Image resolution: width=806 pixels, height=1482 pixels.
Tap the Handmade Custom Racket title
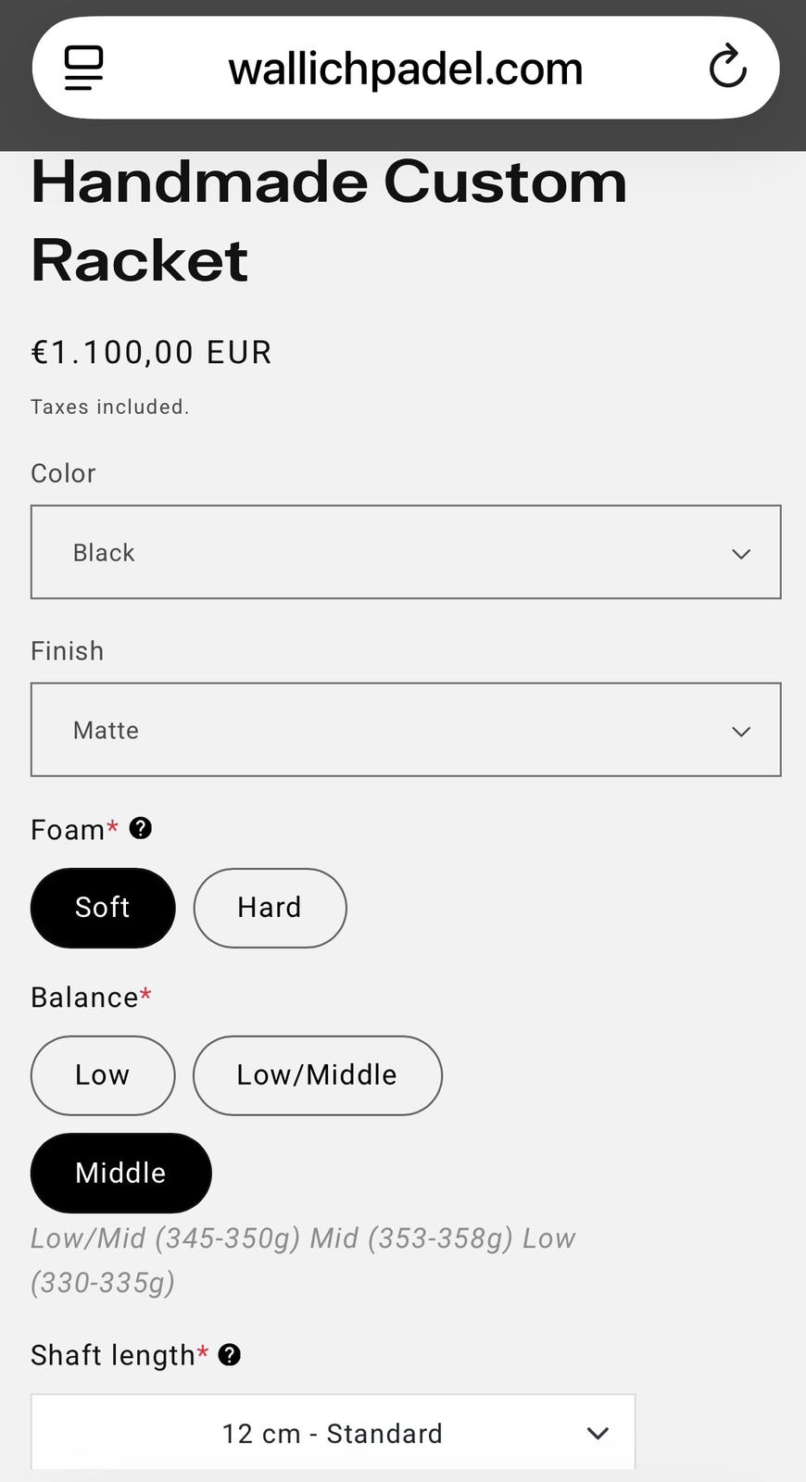329,220
